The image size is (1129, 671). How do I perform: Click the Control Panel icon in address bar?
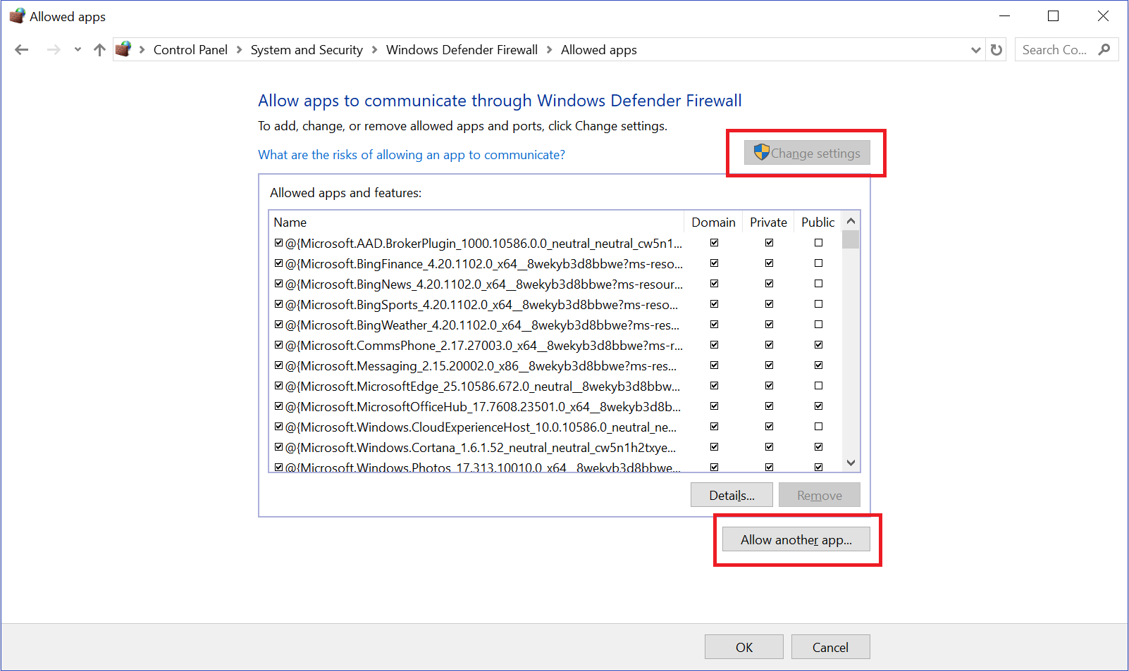pyautogui.click(x=123, y=49)
